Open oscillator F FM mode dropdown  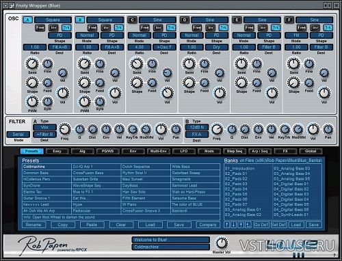[x=296, y=36]
